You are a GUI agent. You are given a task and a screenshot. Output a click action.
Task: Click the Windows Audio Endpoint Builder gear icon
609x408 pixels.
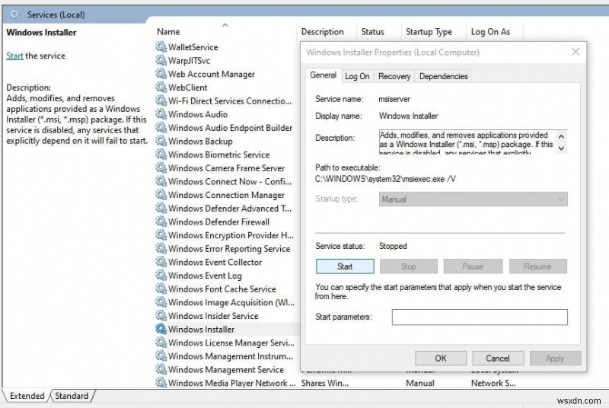pyautogui.click(x=161, y=127)
